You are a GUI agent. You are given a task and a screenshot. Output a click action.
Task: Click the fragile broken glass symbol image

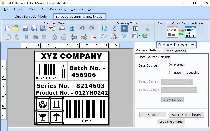point(43,117)
